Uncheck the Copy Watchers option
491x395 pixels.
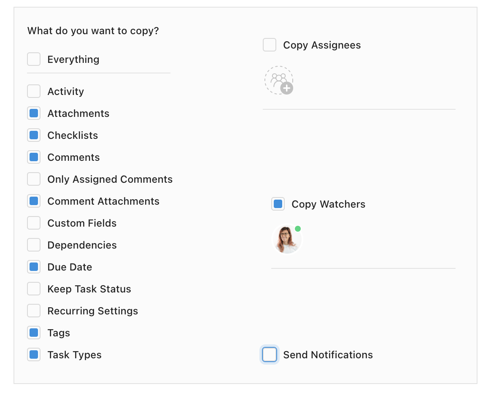[x=278, y=204]
